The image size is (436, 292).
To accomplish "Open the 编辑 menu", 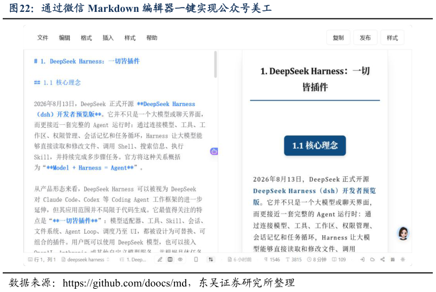I will pos(64,38).
